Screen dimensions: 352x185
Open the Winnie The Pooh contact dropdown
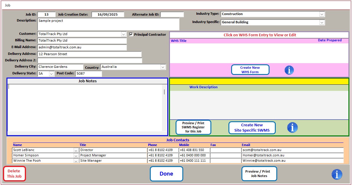(76, 160)
